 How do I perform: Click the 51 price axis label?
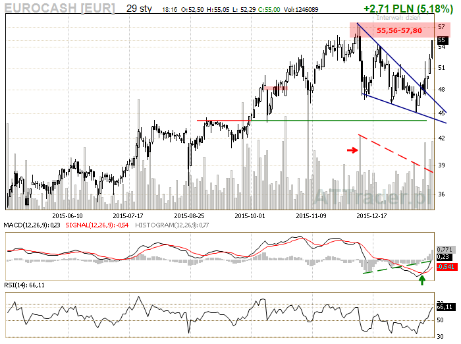coord(441,68)
